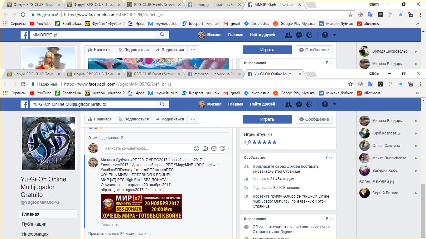Bookmark the YugiohMMORPG page with the star
This screenshot has height=239, width=426.
click(351, 84)
